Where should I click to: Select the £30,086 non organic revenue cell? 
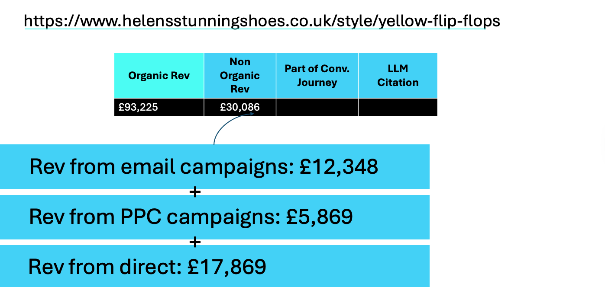240,107
